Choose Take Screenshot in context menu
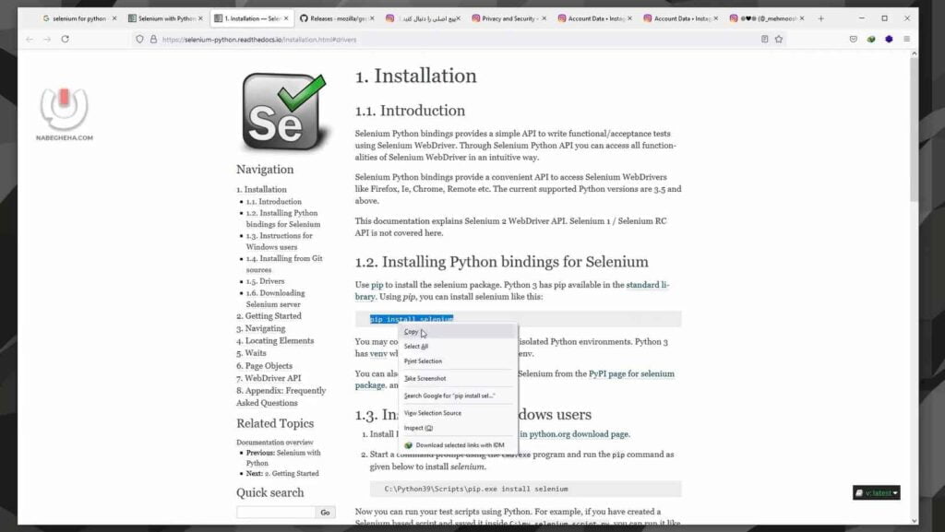 [x=458, y=379]
